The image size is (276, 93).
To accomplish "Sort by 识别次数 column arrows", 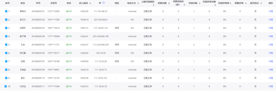I will (x=200, y=3).
